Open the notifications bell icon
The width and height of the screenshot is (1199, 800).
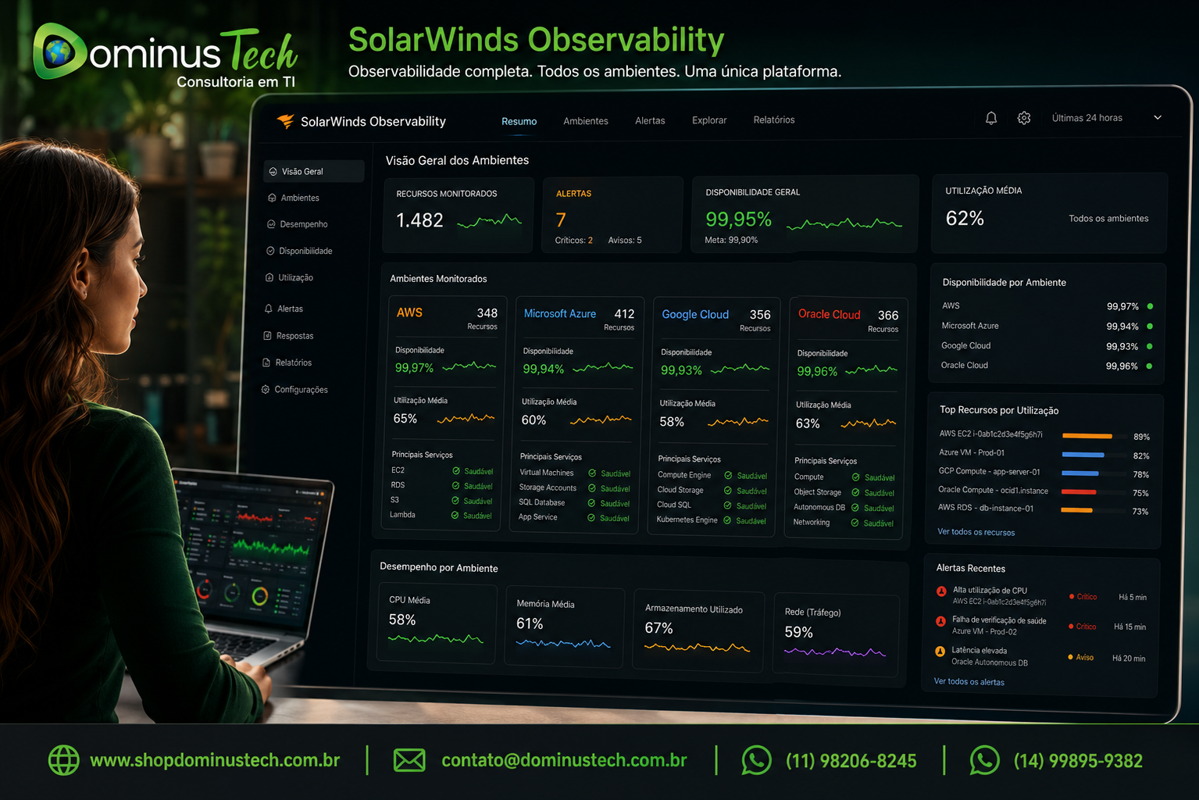[990, 118]
